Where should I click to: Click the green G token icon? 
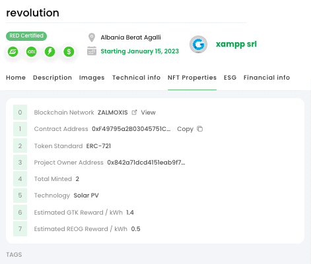point(13,52)
